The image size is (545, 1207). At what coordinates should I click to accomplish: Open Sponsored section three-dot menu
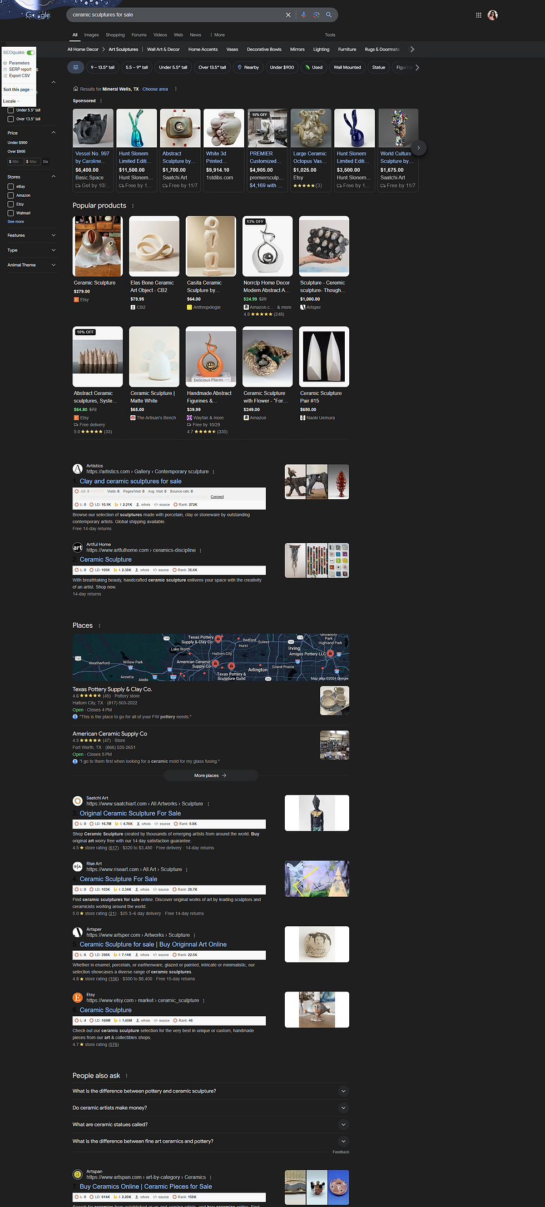click(x=101, y=101)
